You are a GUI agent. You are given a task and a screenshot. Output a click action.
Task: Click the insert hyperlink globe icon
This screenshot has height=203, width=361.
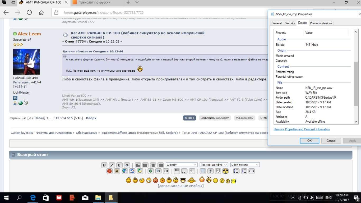click(x=124, y=171)
